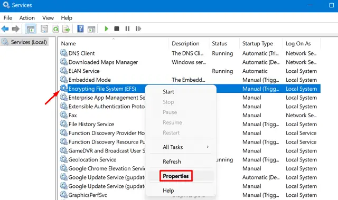
Task: Open the Action menu
Action: pos(27,18)
